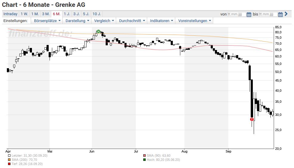Click the red Tief legend swatch
The width and height of the screenshot is (294, 168).
9,164
